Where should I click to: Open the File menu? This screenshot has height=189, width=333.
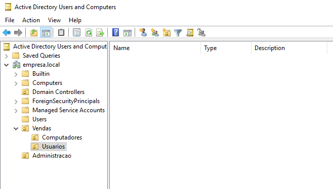10,20
